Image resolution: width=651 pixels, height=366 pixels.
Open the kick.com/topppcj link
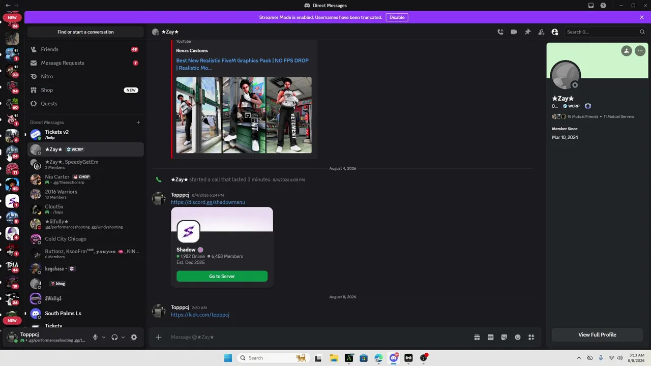pyautogui.click(x=200, y=315)
